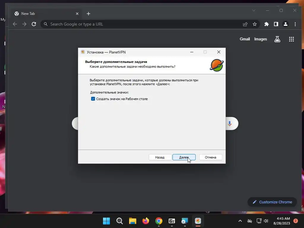Show hidden system tray icons

tap(240, 221)
